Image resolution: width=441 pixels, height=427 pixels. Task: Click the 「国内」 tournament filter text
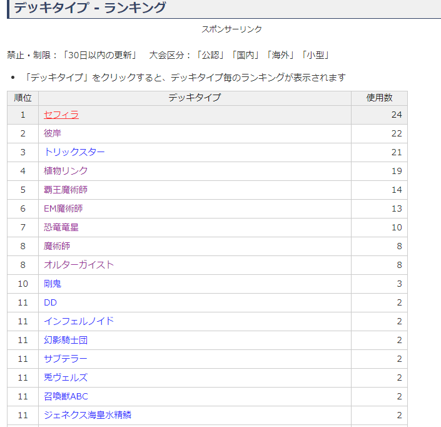246,55
